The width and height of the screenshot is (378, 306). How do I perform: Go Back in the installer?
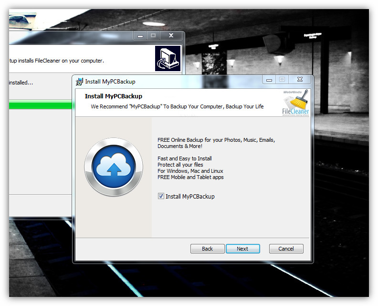point(207,249)
